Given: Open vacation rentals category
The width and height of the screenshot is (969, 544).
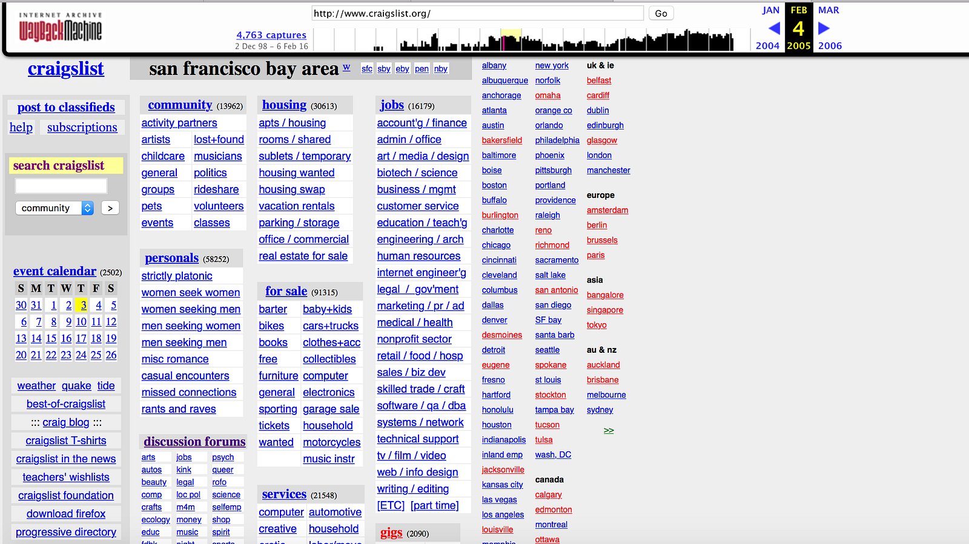Looking at the screenshot, I should coord(297,206).
